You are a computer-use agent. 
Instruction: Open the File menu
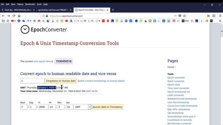[2, 4]
